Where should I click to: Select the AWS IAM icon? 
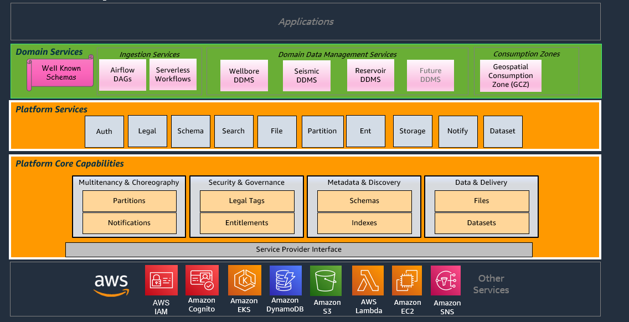(x=161, y=280)
